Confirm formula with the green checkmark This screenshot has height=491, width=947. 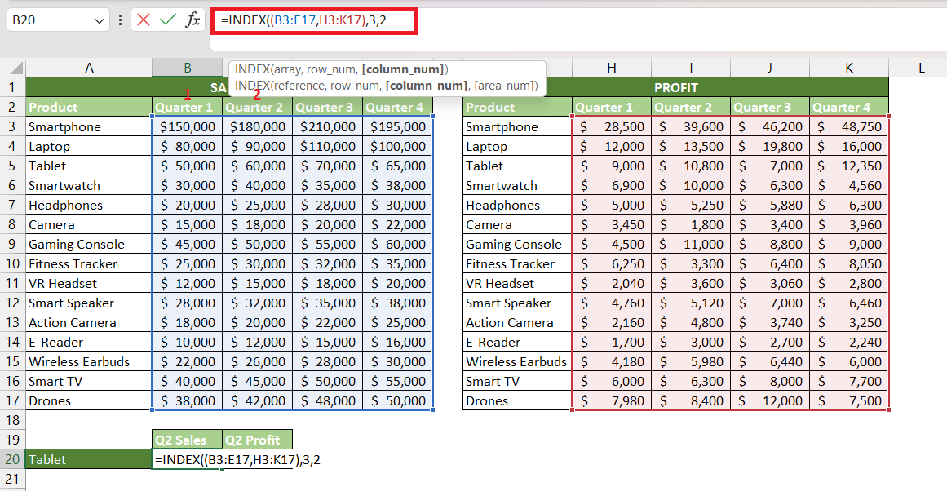click(168, 20)
